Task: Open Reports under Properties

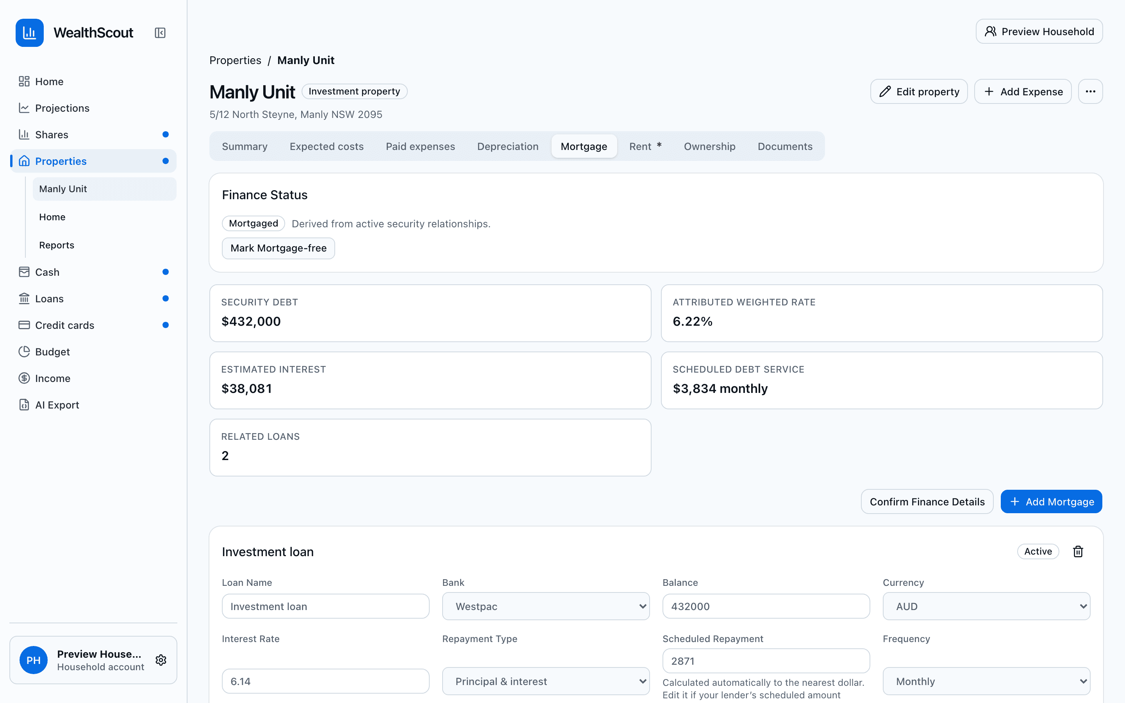Action: (x=105, y=245)
